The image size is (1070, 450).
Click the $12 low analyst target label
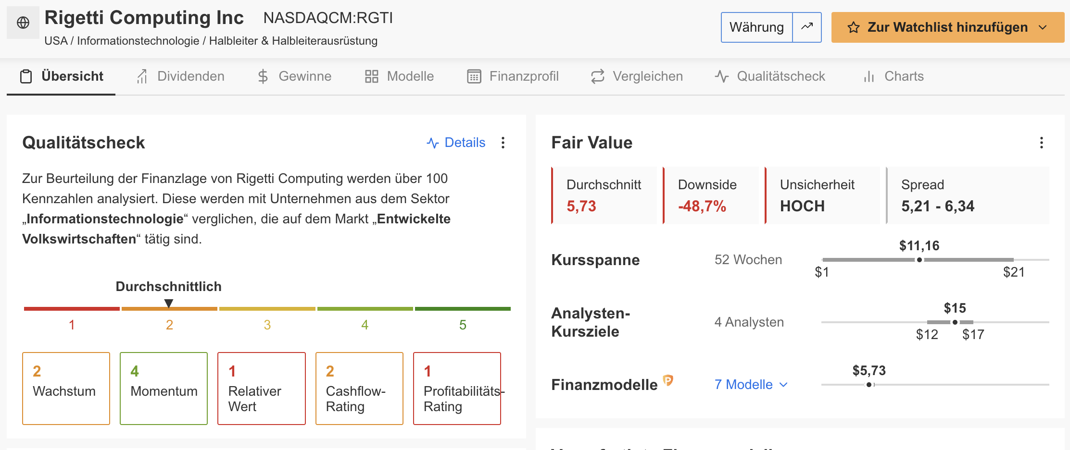(x=927, y=335)
